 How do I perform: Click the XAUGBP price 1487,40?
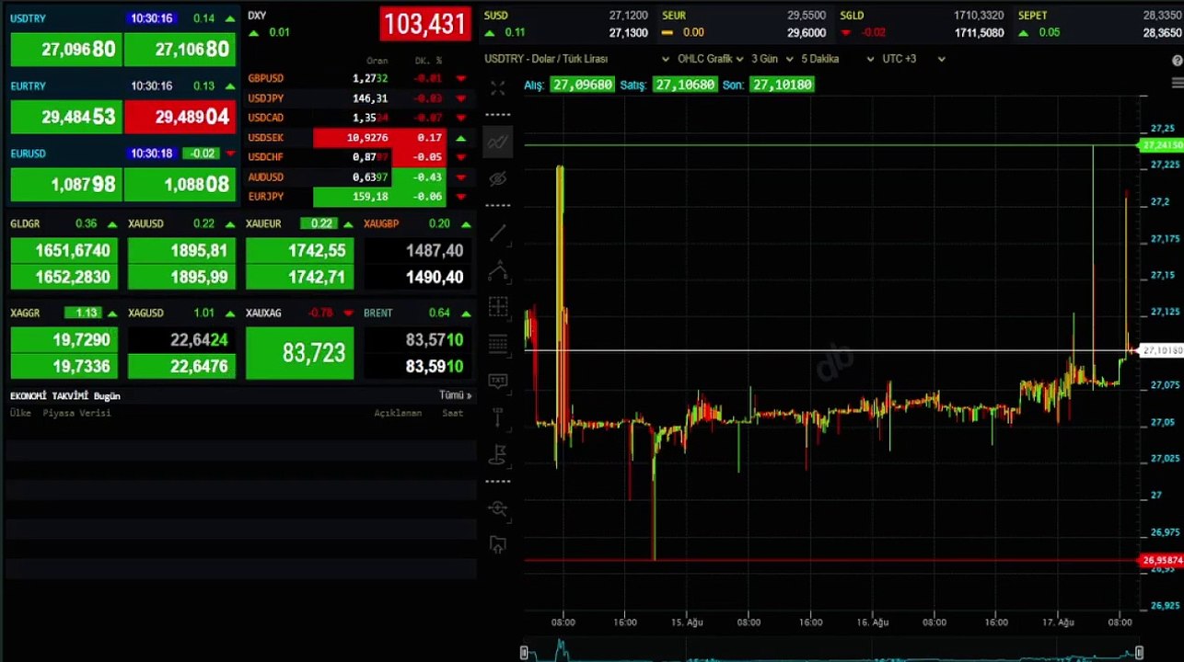(418, 250)
